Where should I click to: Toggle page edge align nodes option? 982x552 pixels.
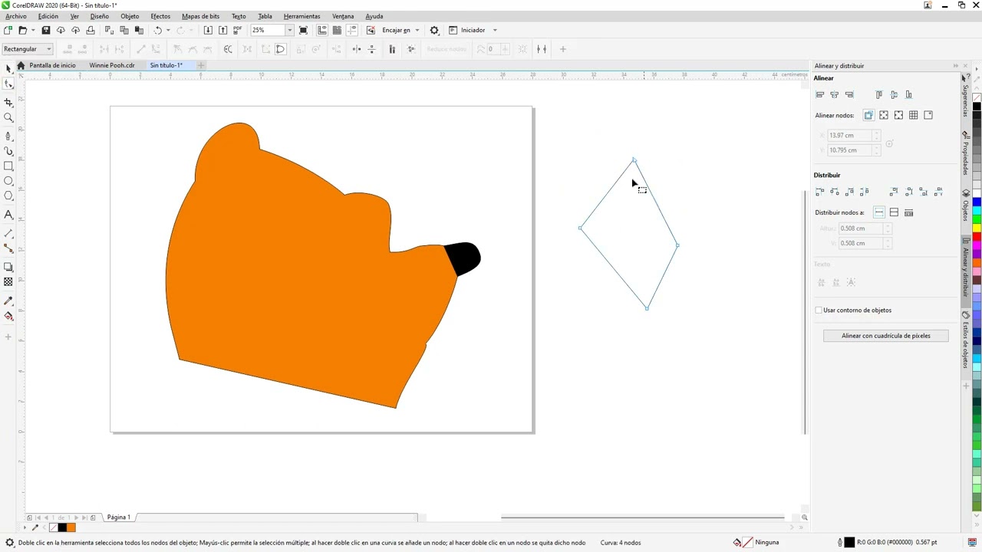884,115
